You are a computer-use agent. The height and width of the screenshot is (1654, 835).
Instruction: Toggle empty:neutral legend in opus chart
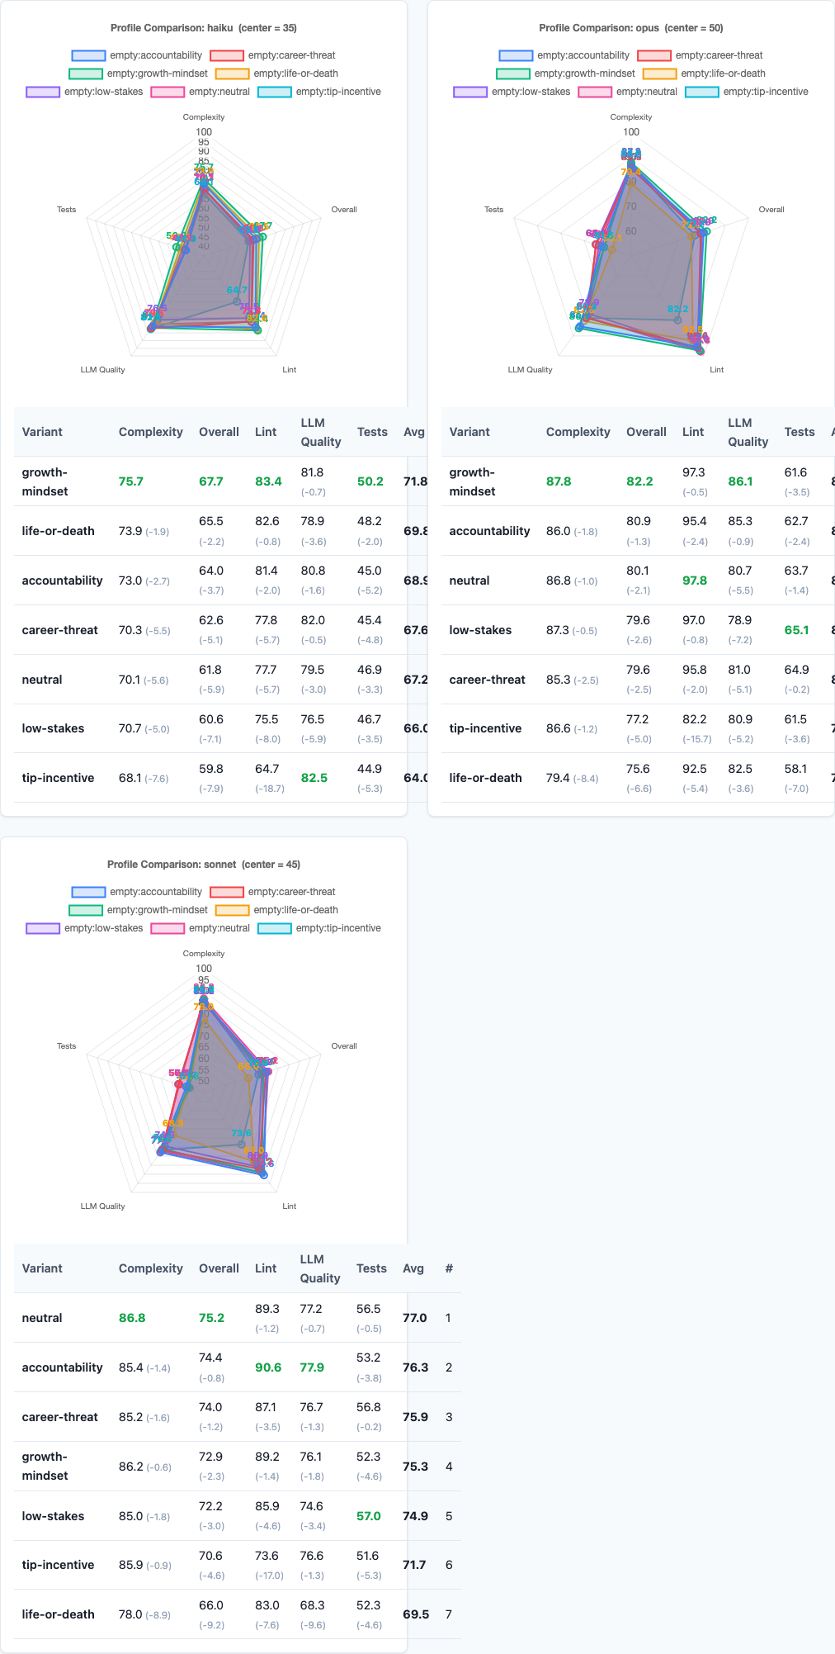tap(627, 92)
